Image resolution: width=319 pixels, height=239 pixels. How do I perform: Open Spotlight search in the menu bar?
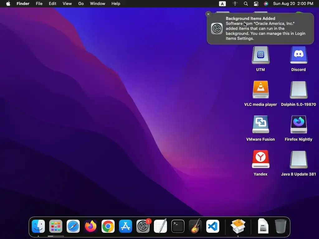[246, 4]
